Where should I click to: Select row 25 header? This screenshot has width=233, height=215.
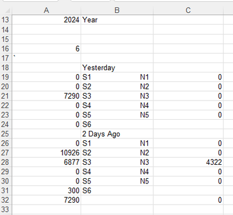tap(6, 134)
